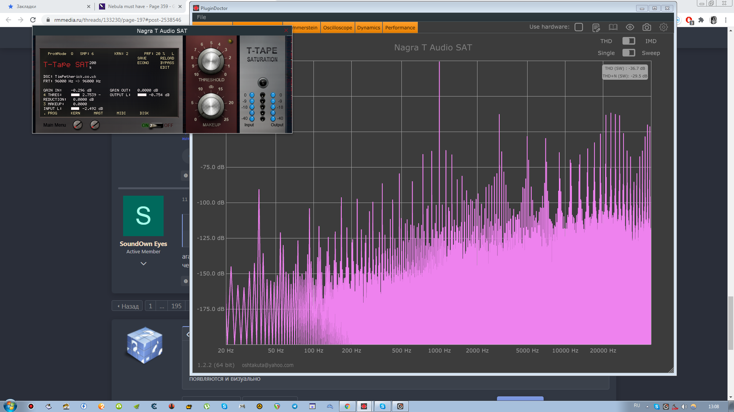Select the DISK page in Nagra display

pos(144,113)
